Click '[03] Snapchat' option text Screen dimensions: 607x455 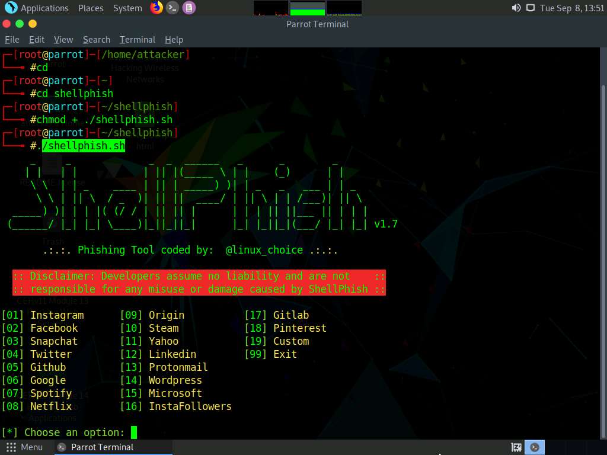[40, 341]
